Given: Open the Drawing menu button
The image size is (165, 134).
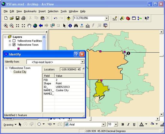Looking at the screenshot, I should pos(10,125).
